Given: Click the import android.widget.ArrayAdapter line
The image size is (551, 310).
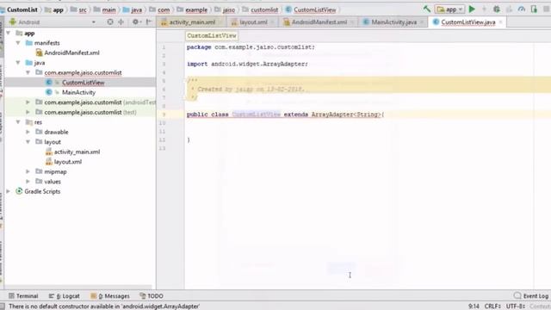Looking at the screenshot, I should point(247,64).
